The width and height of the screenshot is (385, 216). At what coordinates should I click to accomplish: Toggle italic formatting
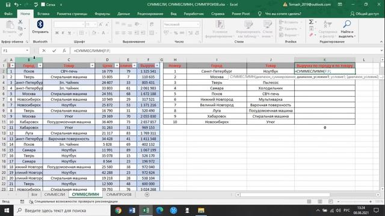(x=63, y=32)
